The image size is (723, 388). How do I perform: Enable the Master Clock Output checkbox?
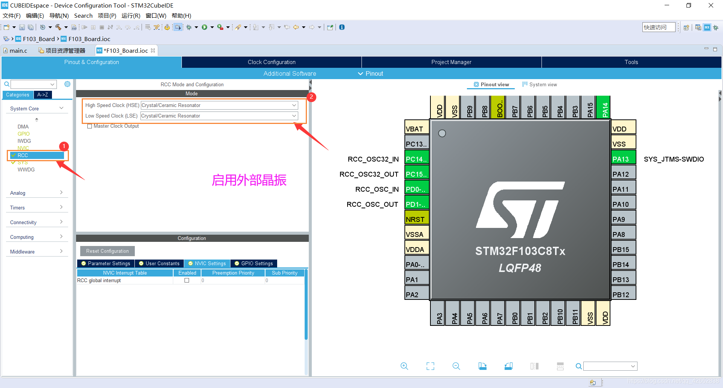coord(90,126)
